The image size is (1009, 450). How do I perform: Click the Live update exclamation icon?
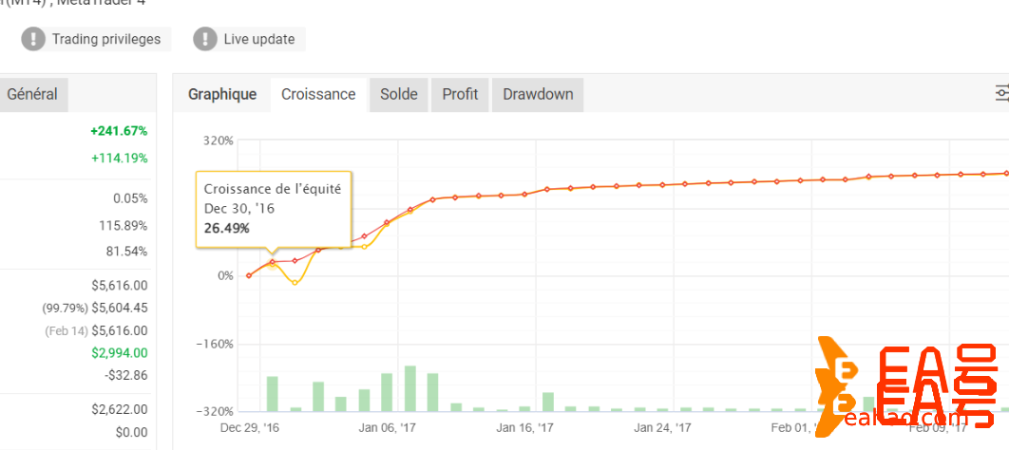[205, 39]
